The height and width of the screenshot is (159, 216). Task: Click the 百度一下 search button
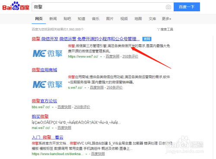[187, 7]
